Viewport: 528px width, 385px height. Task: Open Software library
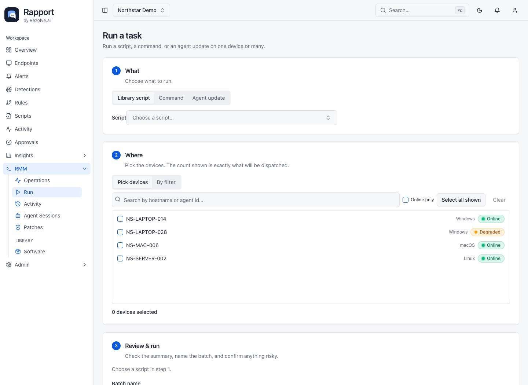coord(47,252)
